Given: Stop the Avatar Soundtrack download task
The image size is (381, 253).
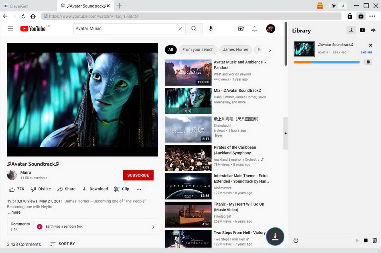Looking at the screenshot, I should pyautogui.click(x=368, y=62).
